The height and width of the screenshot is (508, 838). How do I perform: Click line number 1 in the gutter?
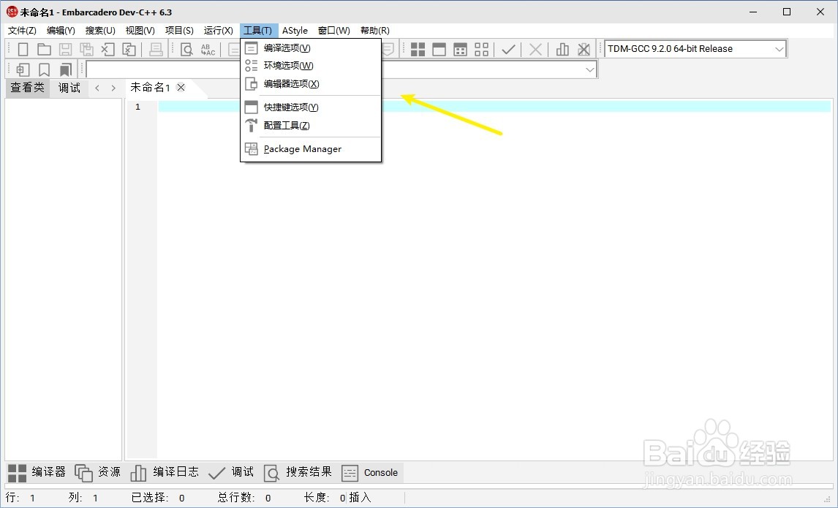[138, 107]
